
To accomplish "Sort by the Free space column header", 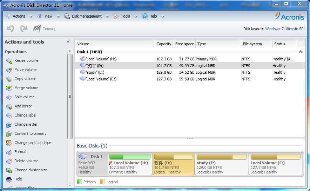I will tap(184, 44).
